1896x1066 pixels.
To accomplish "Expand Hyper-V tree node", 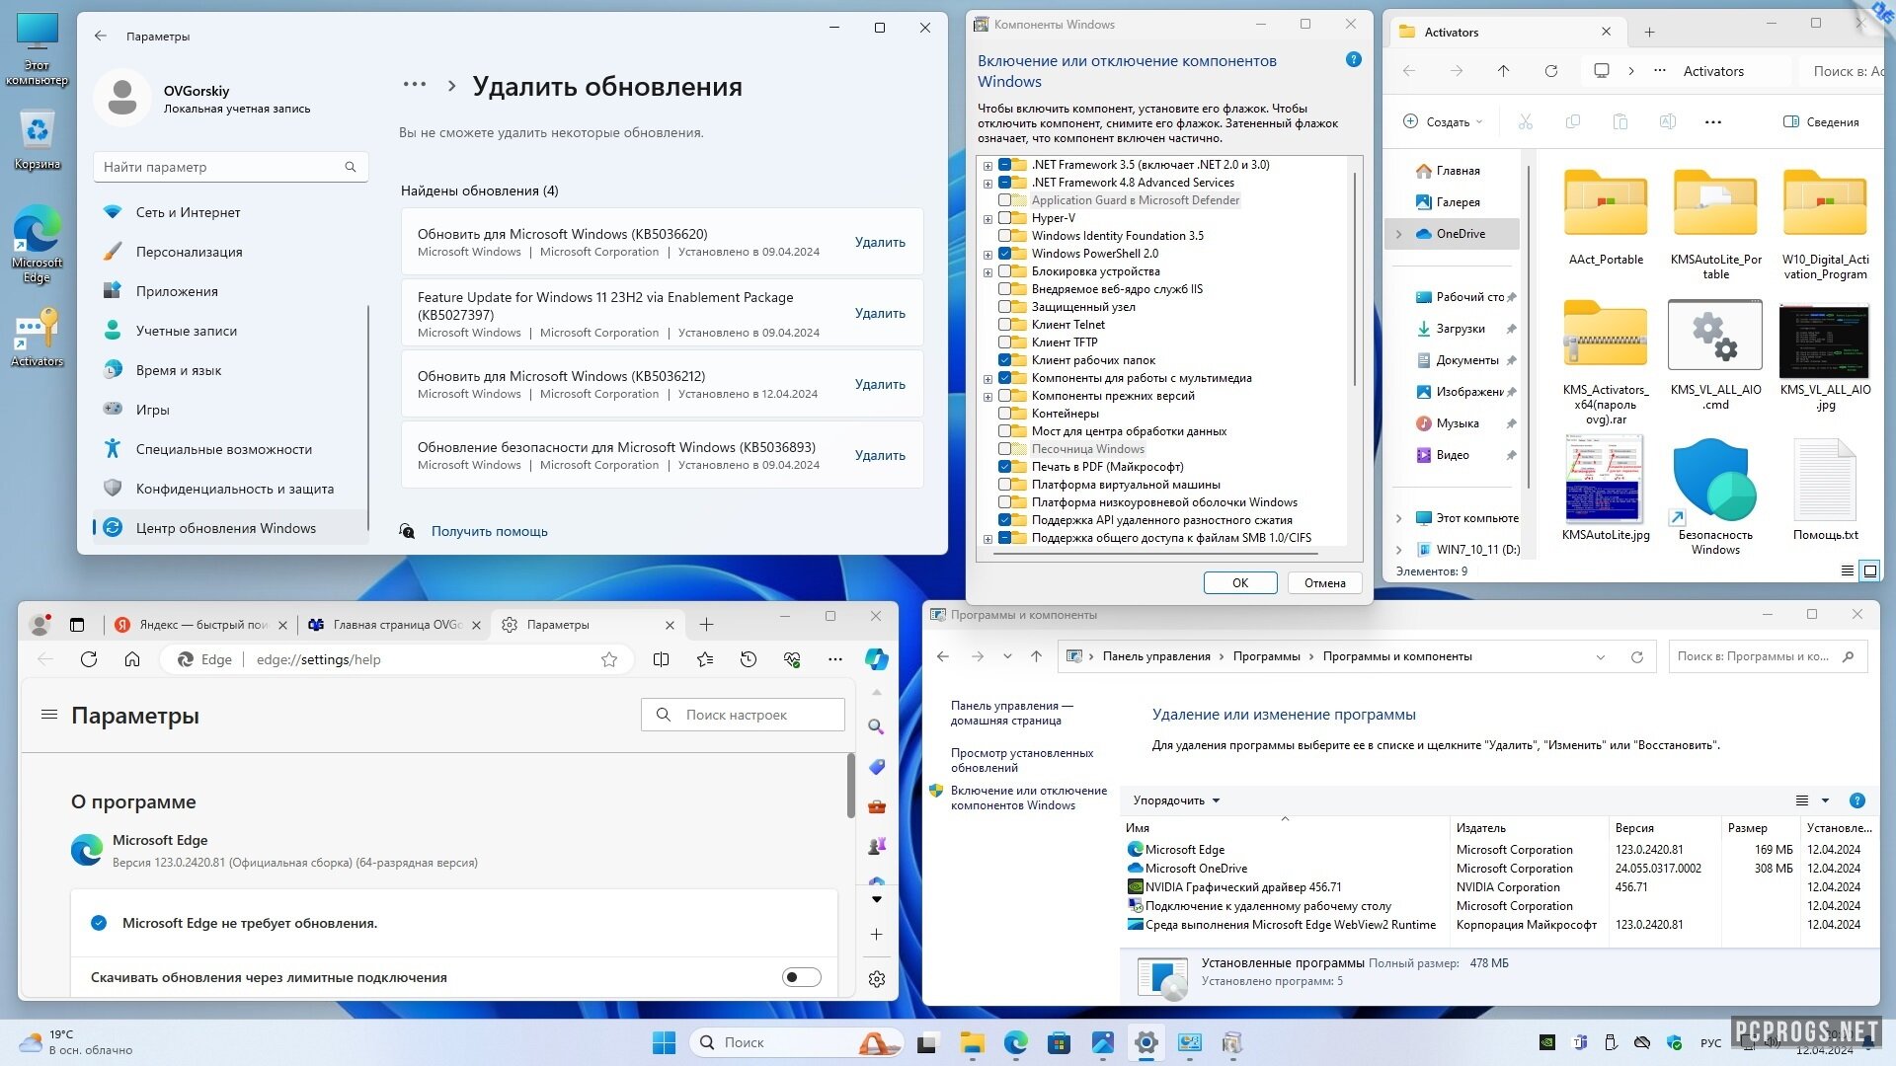I will (x=987, y=219).
